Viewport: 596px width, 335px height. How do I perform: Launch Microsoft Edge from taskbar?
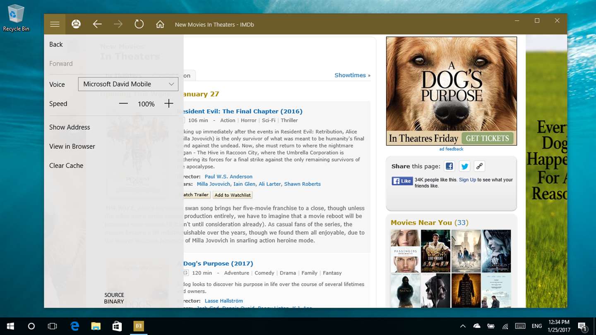coord(74,326)
